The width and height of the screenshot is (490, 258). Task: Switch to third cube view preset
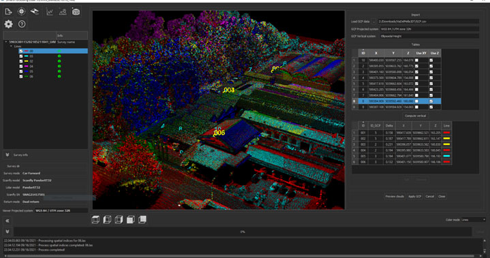(119, 220)
